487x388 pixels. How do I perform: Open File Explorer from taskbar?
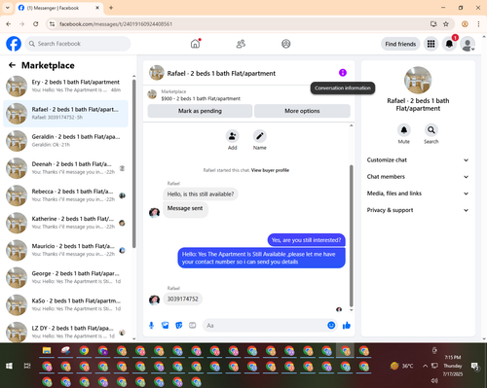[47, 350]
